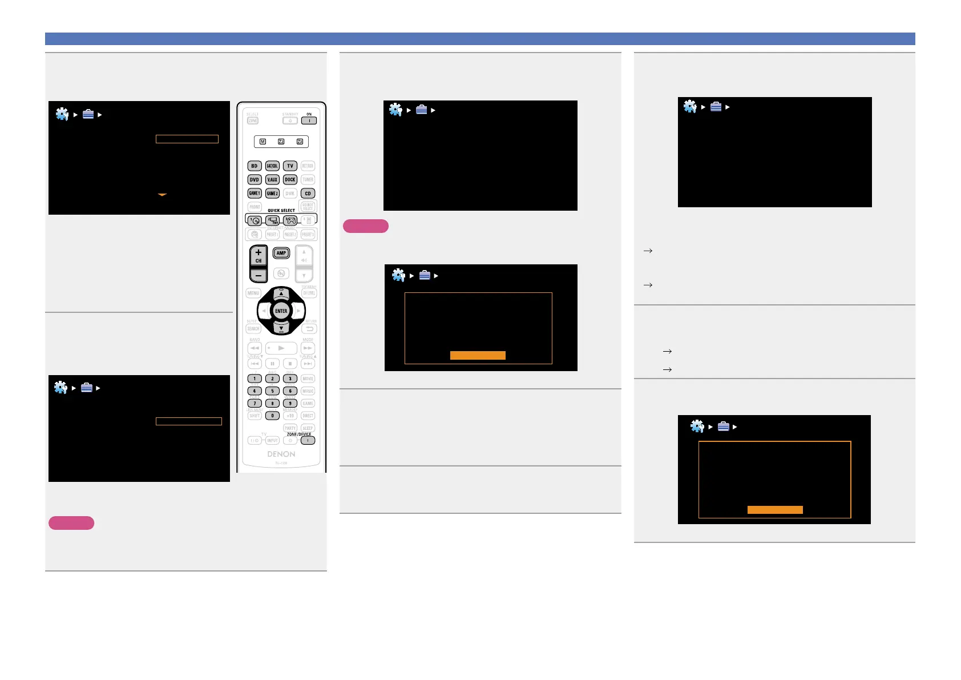The image size is (961, 680).
Task: Click the rewind button under BAND
Action: tap(255, 348)
